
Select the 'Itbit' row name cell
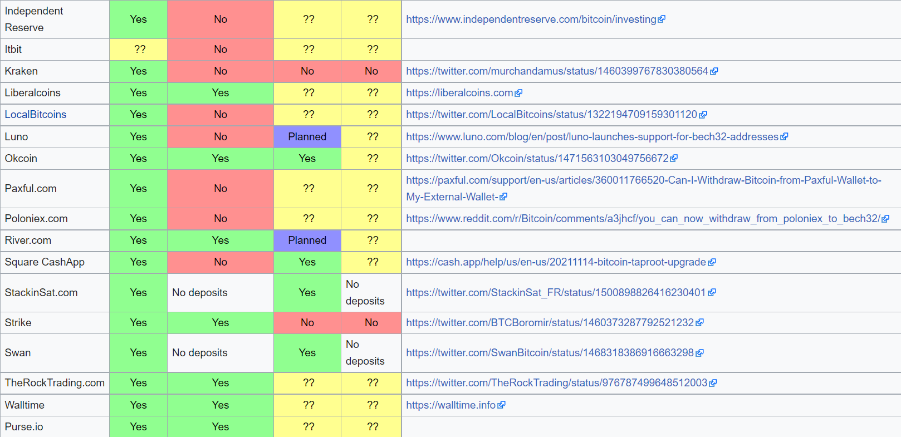pos(55,50)
